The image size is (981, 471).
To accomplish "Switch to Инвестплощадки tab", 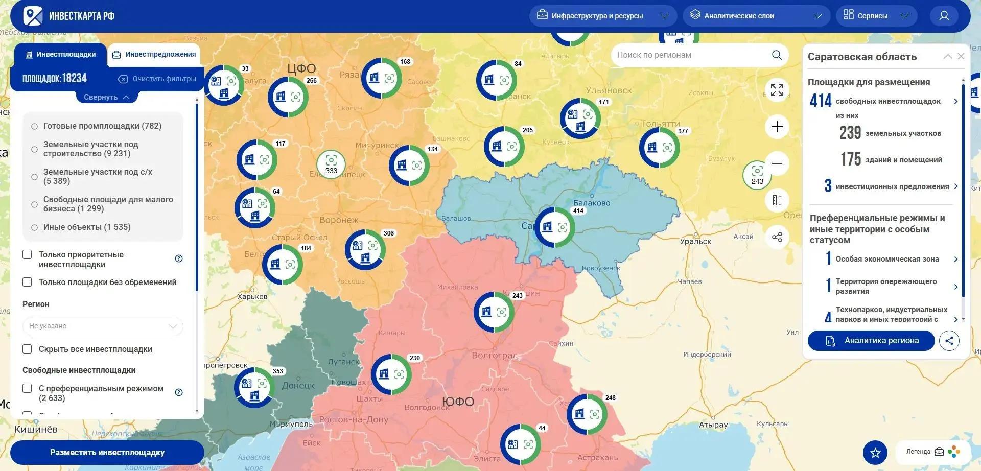I will (60, 55).
